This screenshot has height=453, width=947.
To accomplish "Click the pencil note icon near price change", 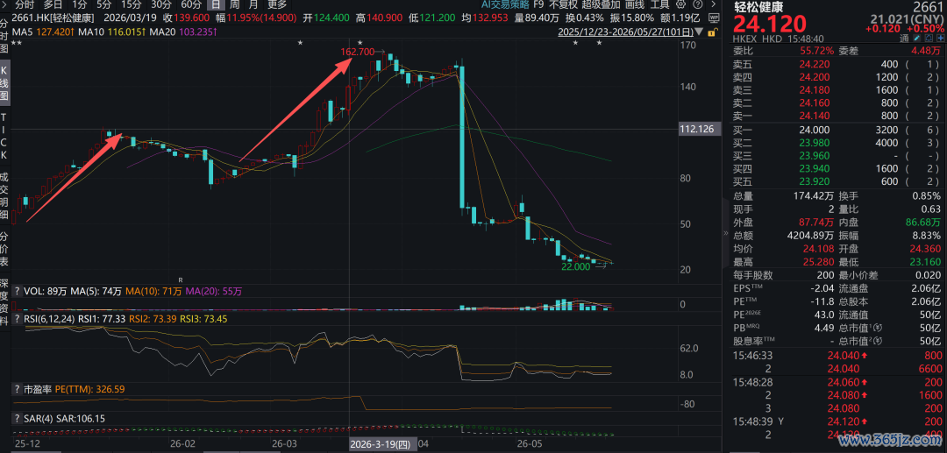I will tap(917, 38).
